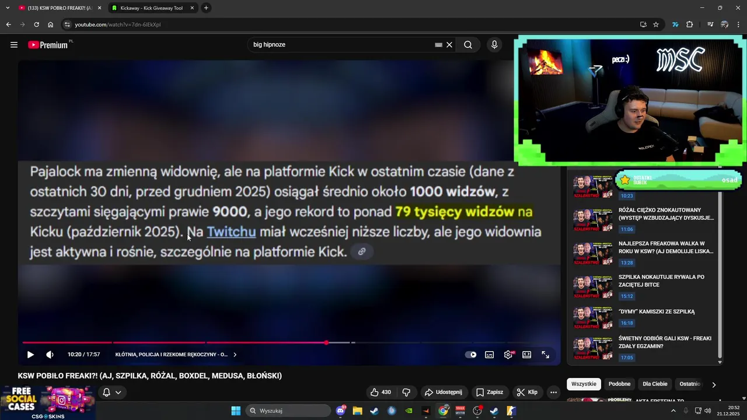The height and width of the screenshot is (420, 747).
Task: Enter fullscreen video mode
Action: click(x=546, y=355)
